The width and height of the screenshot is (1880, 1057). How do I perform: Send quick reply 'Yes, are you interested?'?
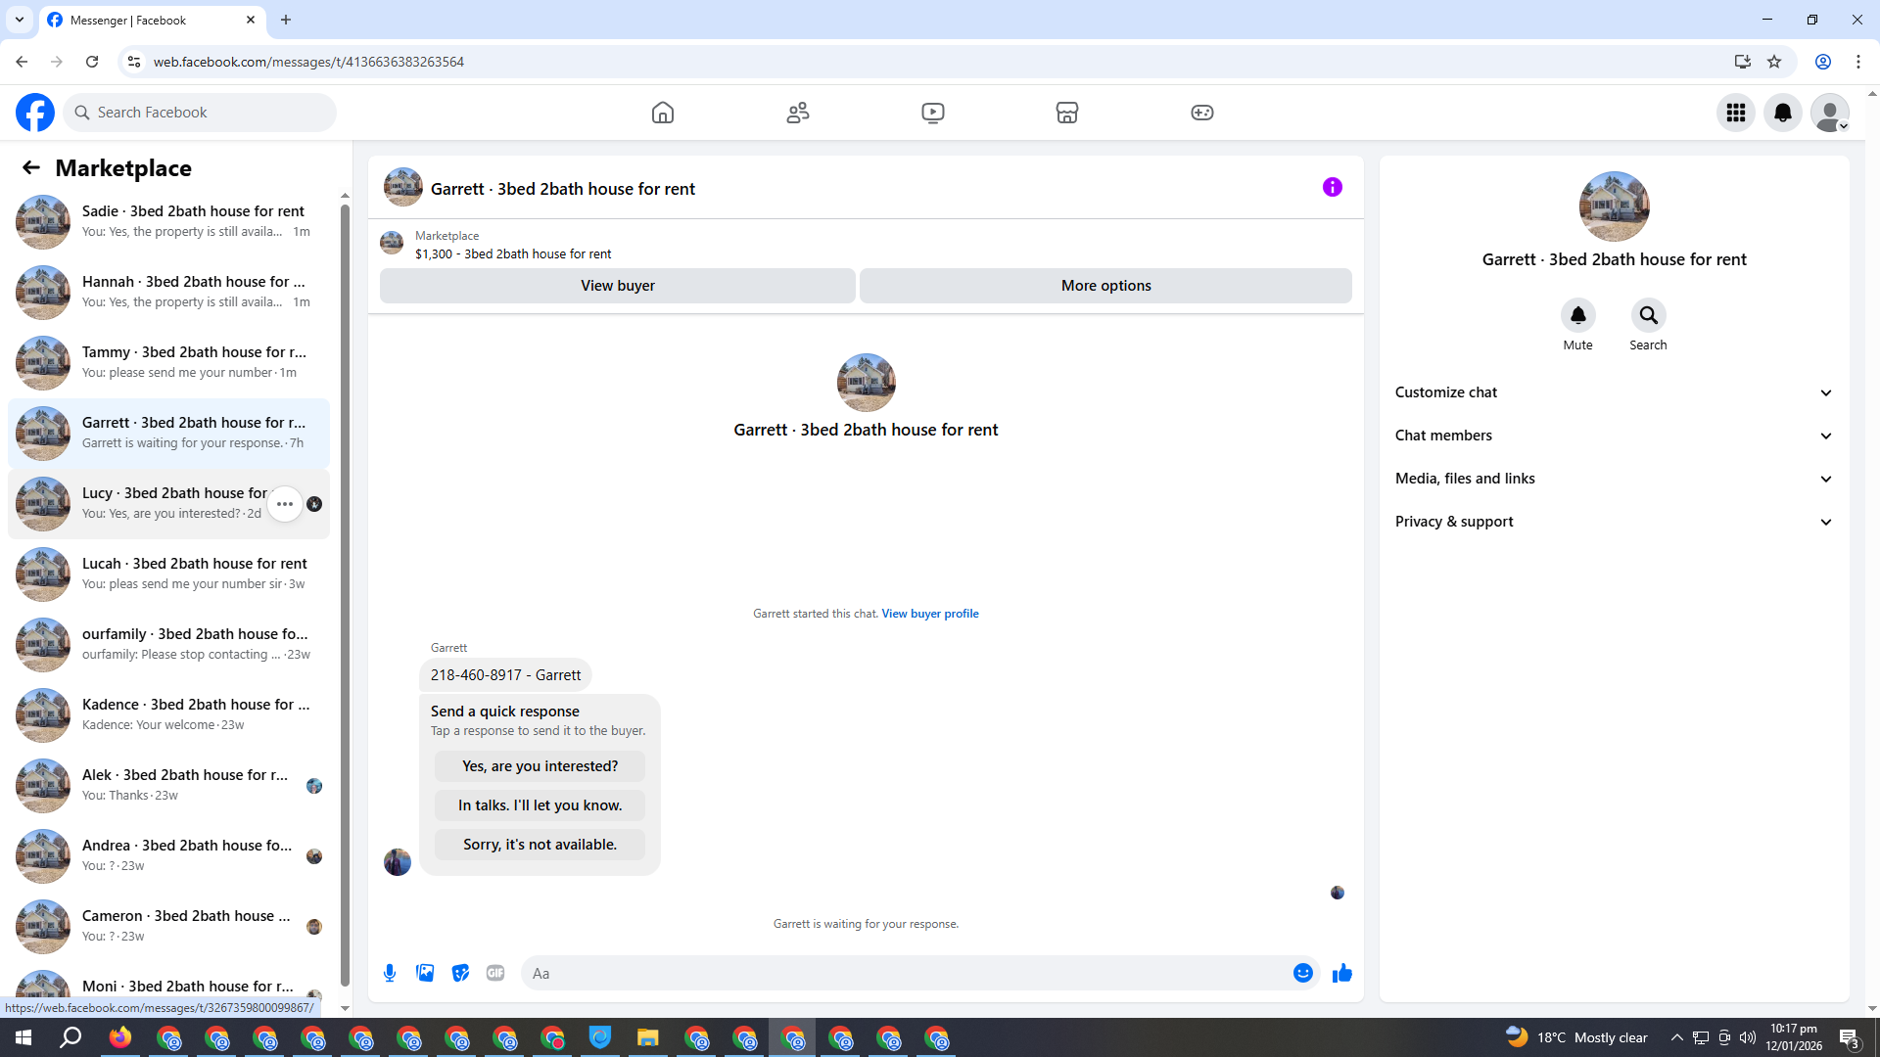(x=540, y=766)
